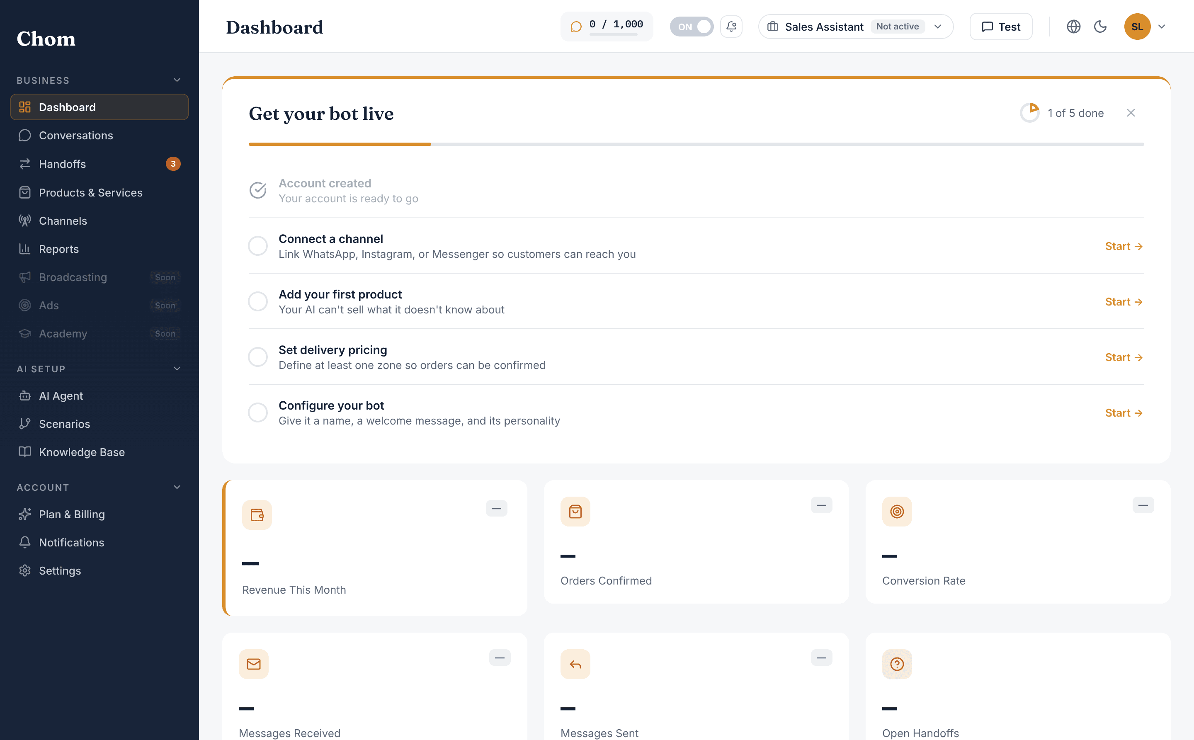
Task: Open Dashboard in the sidebar
Action: 99,107
